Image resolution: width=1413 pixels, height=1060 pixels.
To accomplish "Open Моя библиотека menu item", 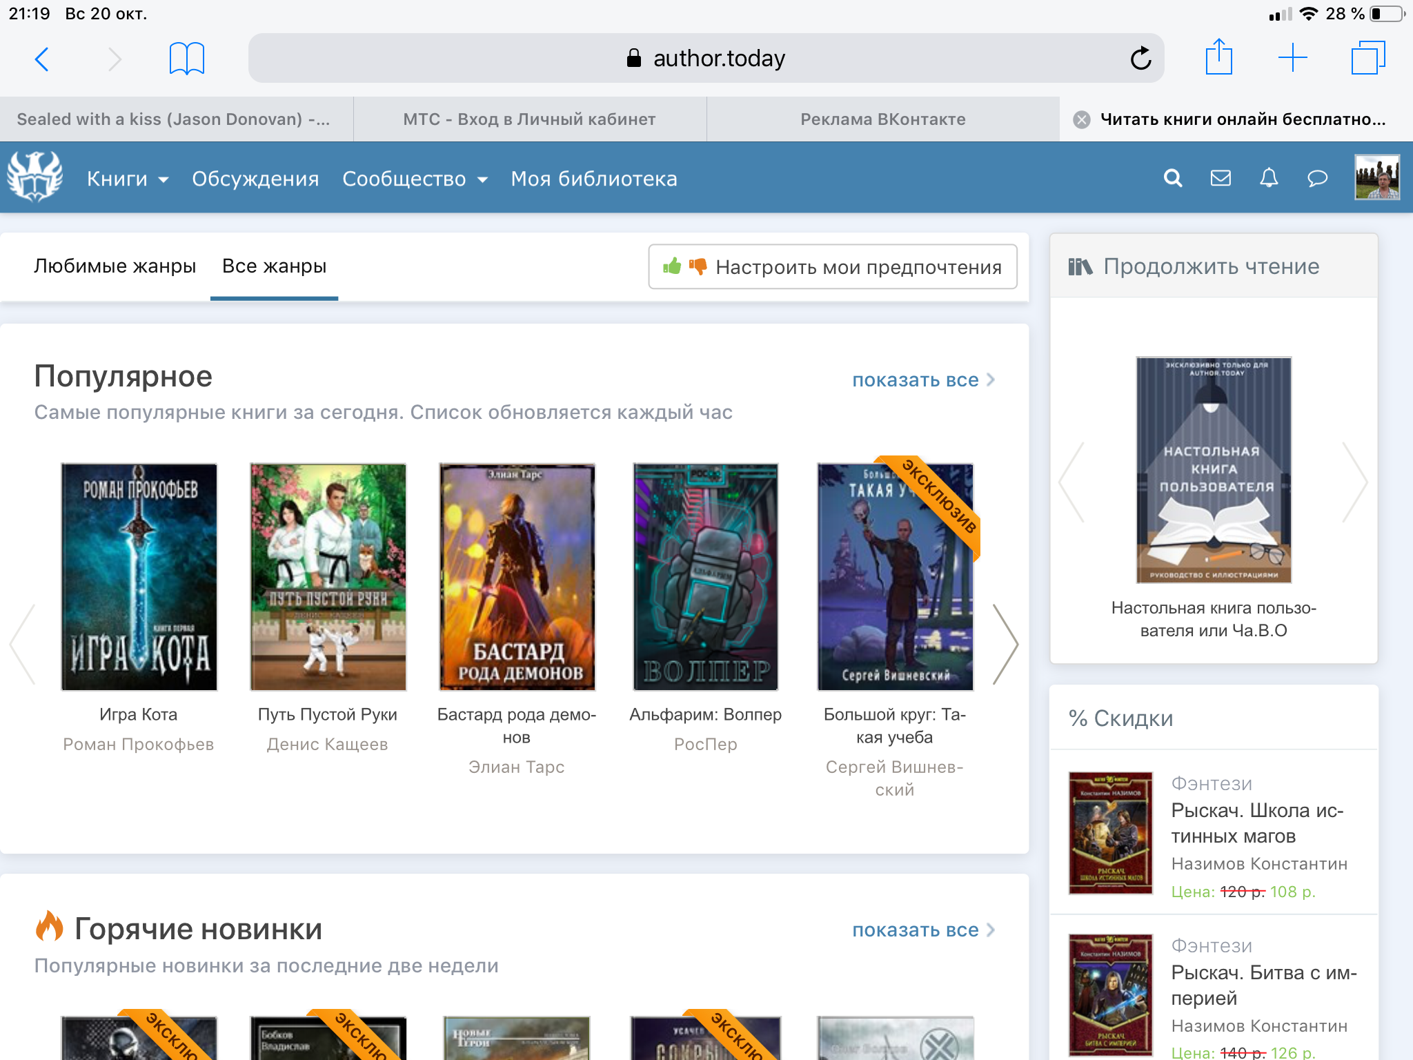I will coord(593,179).
